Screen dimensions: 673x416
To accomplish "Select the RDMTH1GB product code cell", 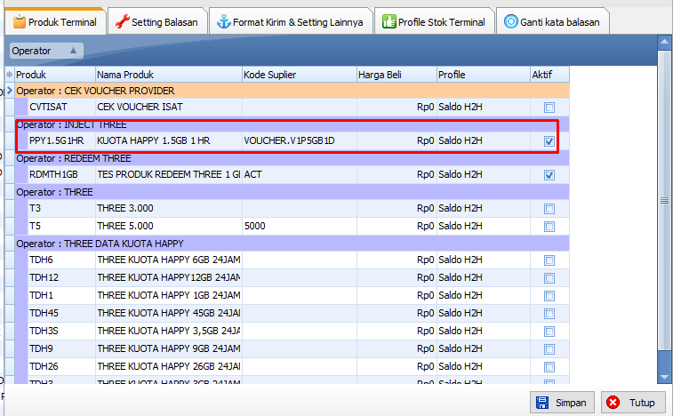I will 61,175.
